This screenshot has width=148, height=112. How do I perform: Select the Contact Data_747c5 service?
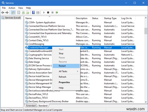click(80, 40)
